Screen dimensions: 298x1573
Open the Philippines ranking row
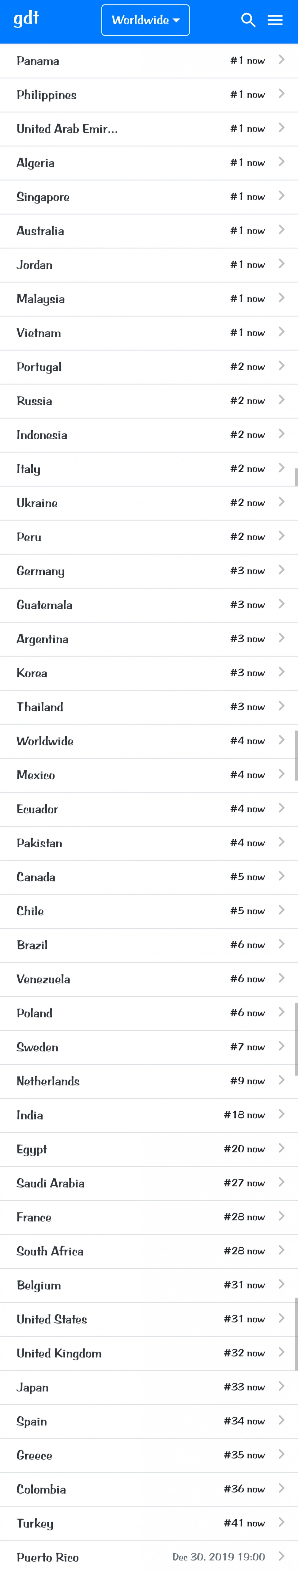tap(149, 95)
